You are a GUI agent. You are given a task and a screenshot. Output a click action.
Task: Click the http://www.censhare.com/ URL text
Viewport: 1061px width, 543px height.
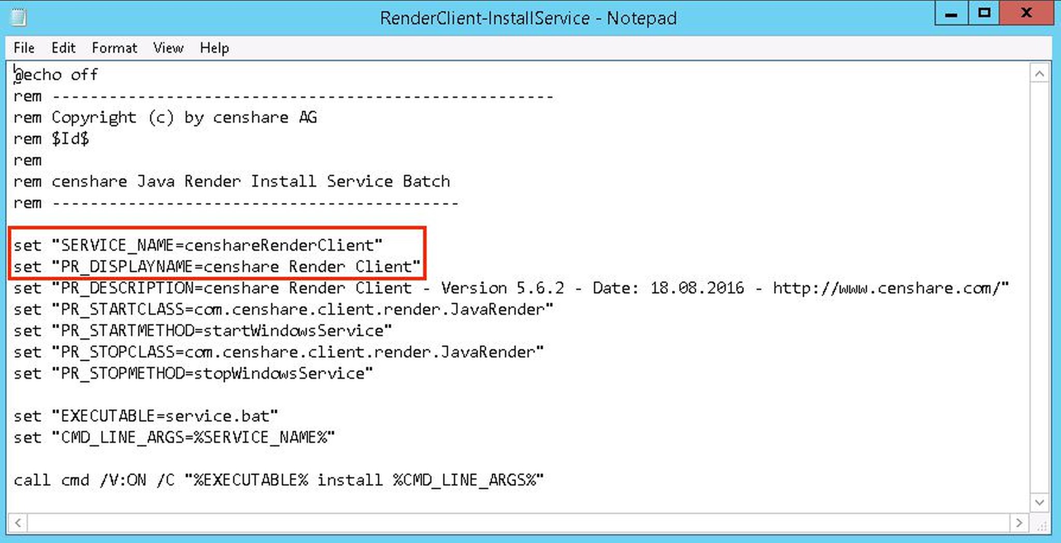(x=888, y=288)
